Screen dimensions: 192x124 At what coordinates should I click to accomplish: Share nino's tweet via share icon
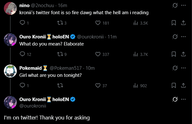click(183, 23)
